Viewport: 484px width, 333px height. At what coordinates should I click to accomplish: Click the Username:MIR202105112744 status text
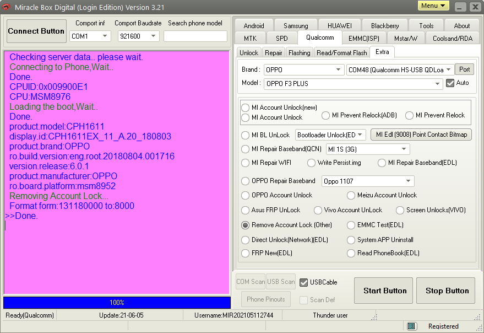(233, 315)
